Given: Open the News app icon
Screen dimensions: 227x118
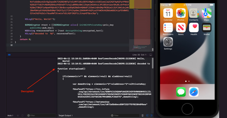Looking at the screenshot, I should [181, 28].
